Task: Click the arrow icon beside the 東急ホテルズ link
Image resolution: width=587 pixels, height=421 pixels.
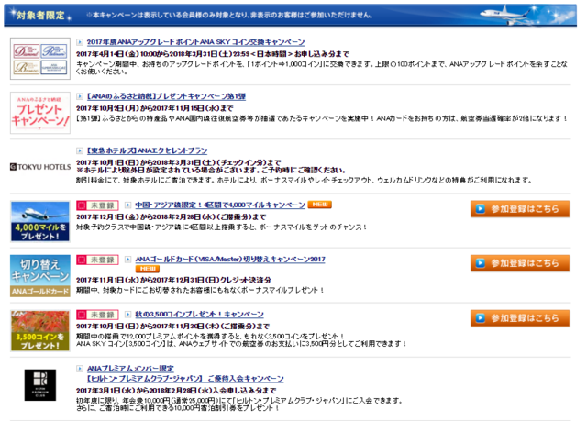Action: pos(80,150)
